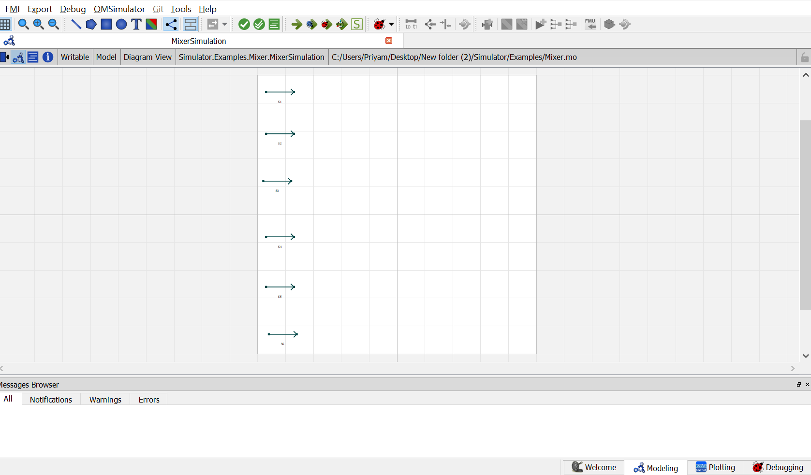Show All messages tab

click(x=8, y=399)
